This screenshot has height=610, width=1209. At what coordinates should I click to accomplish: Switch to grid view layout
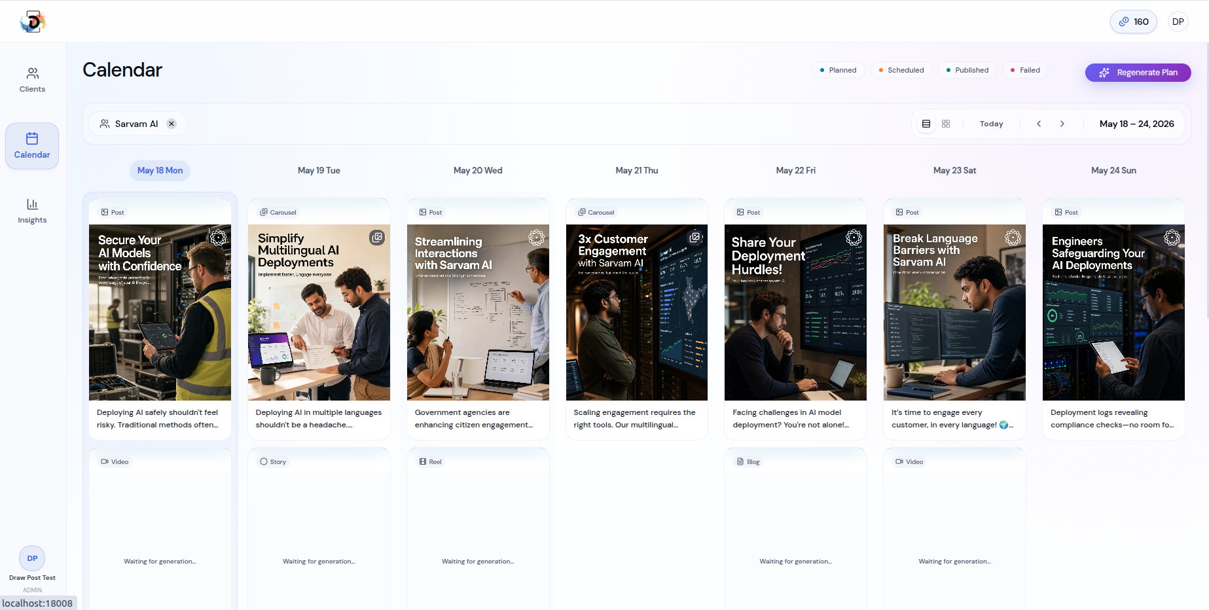tap(946, 124)
